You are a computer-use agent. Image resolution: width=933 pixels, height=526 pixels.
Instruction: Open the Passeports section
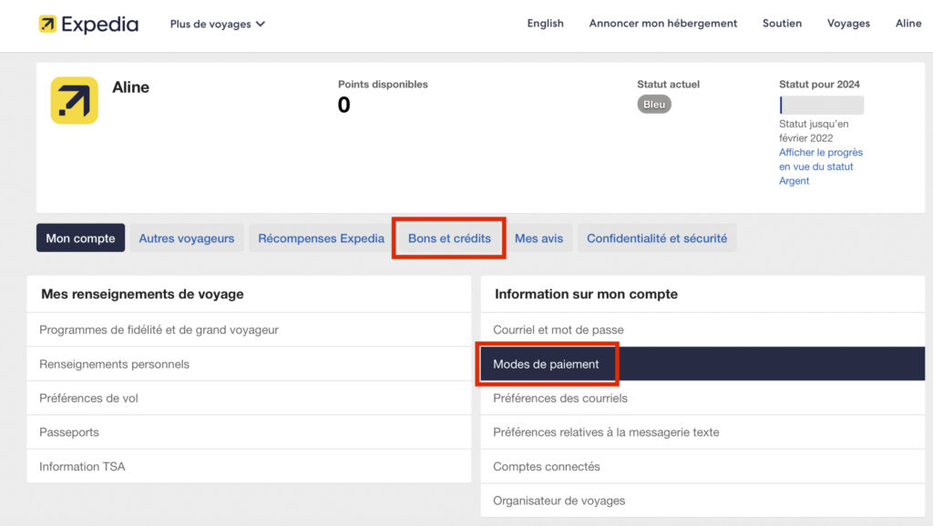pos(69,432)
